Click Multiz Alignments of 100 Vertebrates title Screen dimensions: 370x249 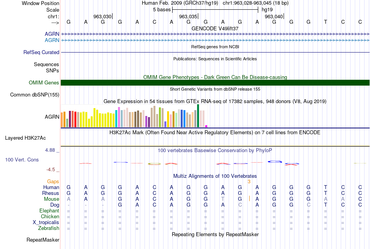[x=215, y=176]
